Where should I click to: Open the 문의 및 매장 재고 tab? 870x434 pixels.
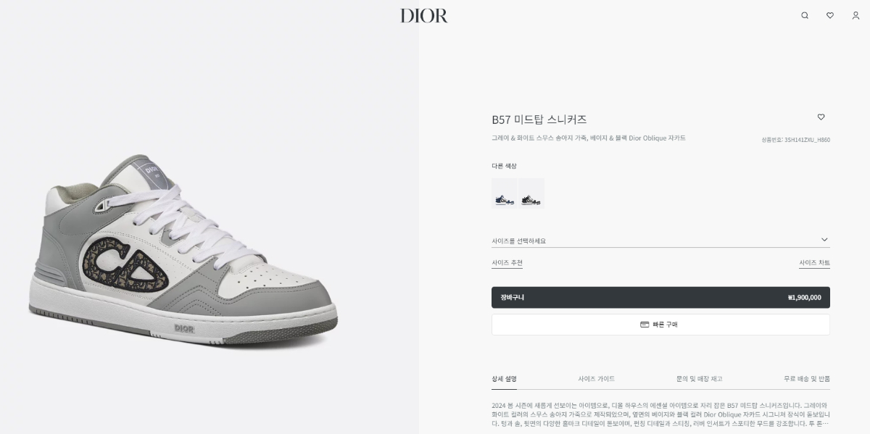[x=699, y=379]
